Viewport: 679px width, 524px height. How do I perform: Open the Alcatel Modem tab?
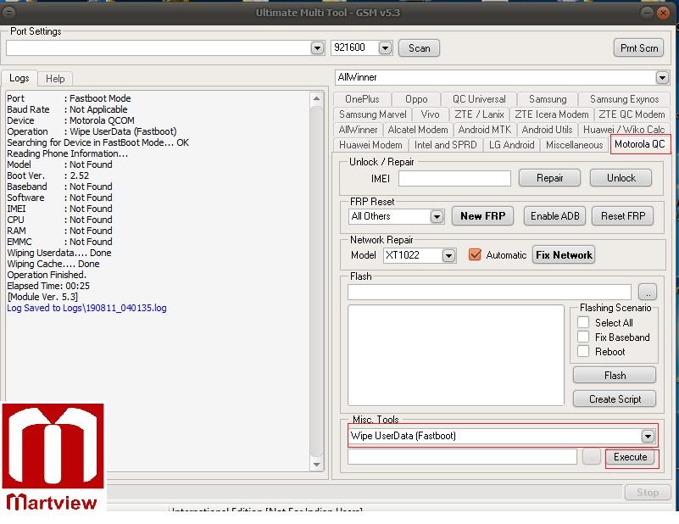point(418,130)
